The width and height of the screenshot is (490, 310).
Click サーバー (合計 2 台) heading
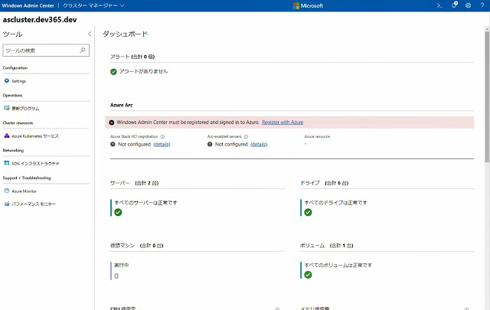[x=134, y=183]
